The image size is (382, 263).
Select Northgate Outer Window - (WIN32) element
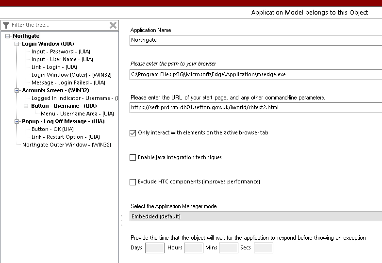pos(66,145)
